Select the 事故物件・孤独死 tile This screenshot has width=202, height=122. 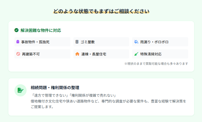tap(42, 42)
